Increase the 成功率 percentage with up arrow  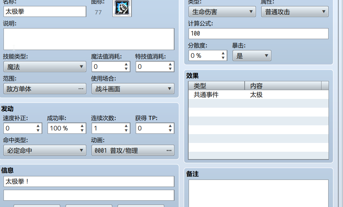point(82,126)
